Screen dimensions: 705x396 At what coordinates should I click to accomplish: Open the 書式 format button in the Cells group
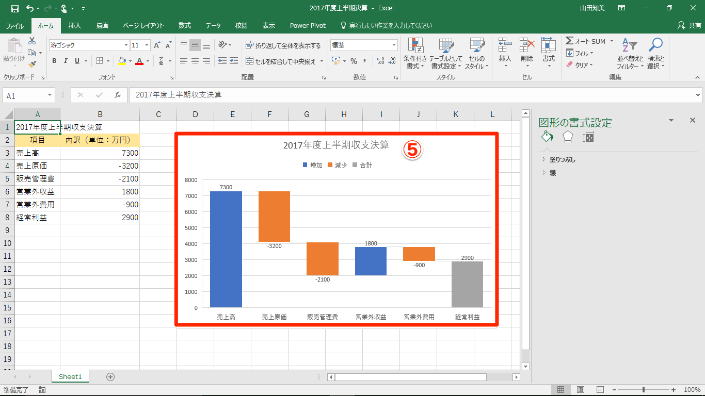549,54
